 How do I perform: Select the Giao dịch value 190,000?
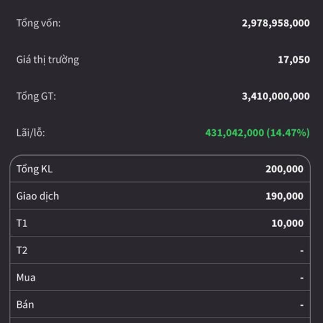(x=284, y=196)
